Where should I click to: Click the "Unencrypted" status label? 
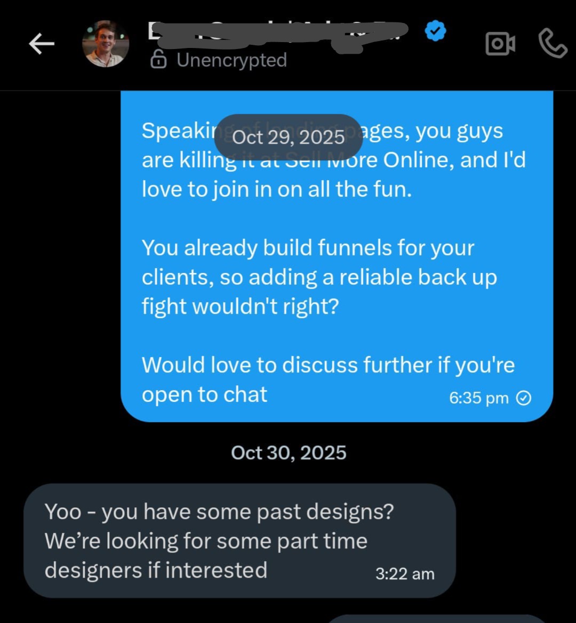click(231, 60)
